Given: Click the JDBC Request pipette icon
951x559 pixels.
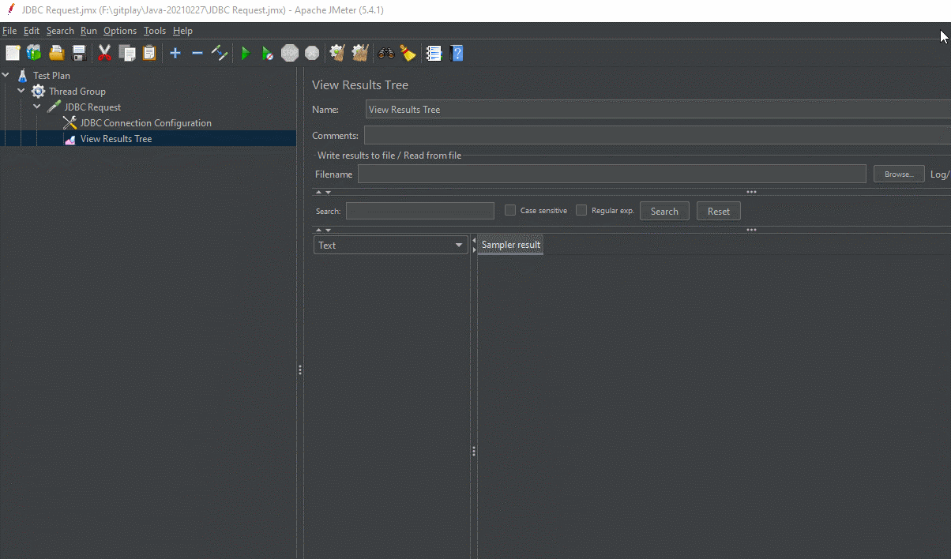Looking at the screenshot, I should (54, 107).
